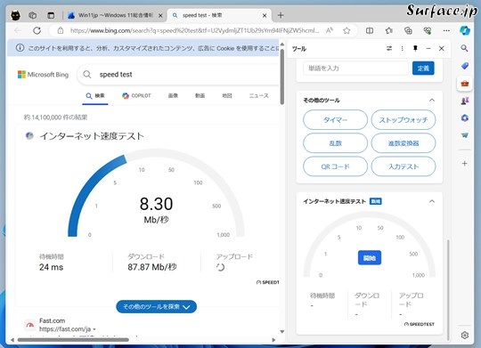This screenshot has height=348, width=481.
Task: Click the browser address bar URL
Action: [194, 30]
